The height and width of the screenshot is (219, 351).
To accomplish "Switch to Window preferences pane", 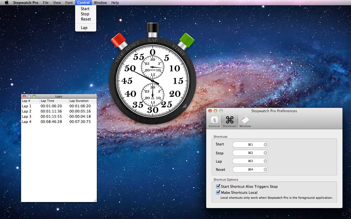I will (245, 122).
